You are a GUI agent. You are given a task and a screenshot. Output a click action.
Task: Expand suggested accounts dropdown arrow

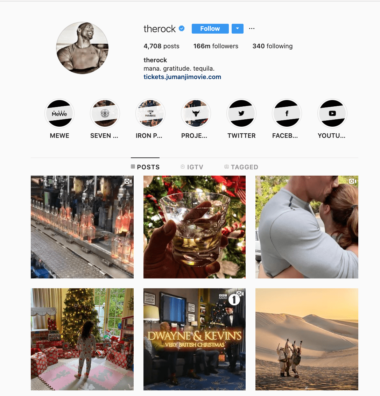(238, 29)
